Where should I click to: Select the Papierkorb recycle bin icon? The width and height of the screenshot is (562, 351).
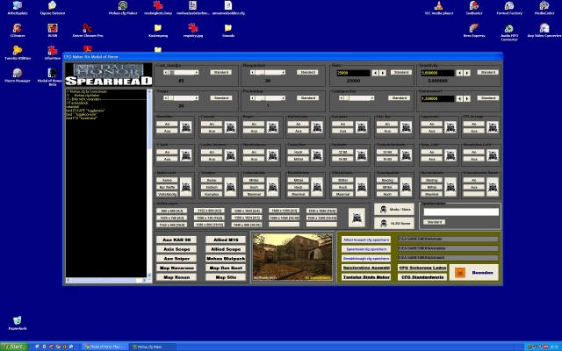[18, 323]
